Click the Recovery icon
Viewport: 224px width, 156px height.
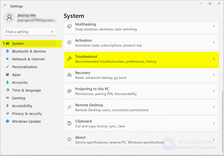[x=69, y=75]
